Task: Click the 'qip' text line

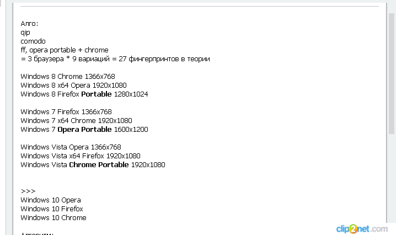Action: click(x=25, y=33)
